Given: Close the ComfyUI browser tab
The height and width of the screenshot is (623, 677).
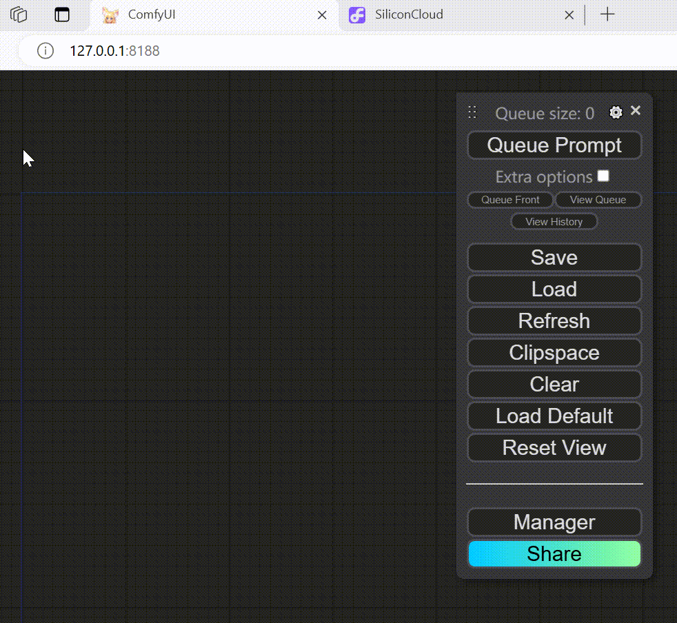Looking at the screenshot, I should (x=322, y=14).
